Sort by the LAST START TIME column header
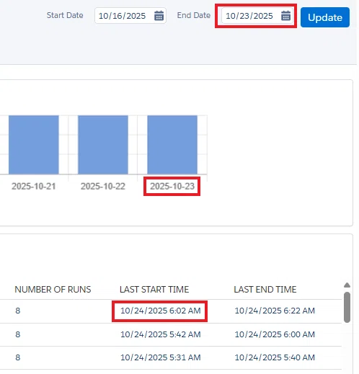The width and height of the screenshot is (359, 374). pyautogui.click(x=154, y=290)
